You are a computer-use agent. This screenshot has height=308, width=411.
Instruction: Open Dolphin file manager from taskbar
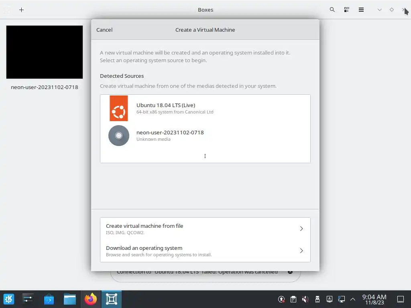(70, 299)
